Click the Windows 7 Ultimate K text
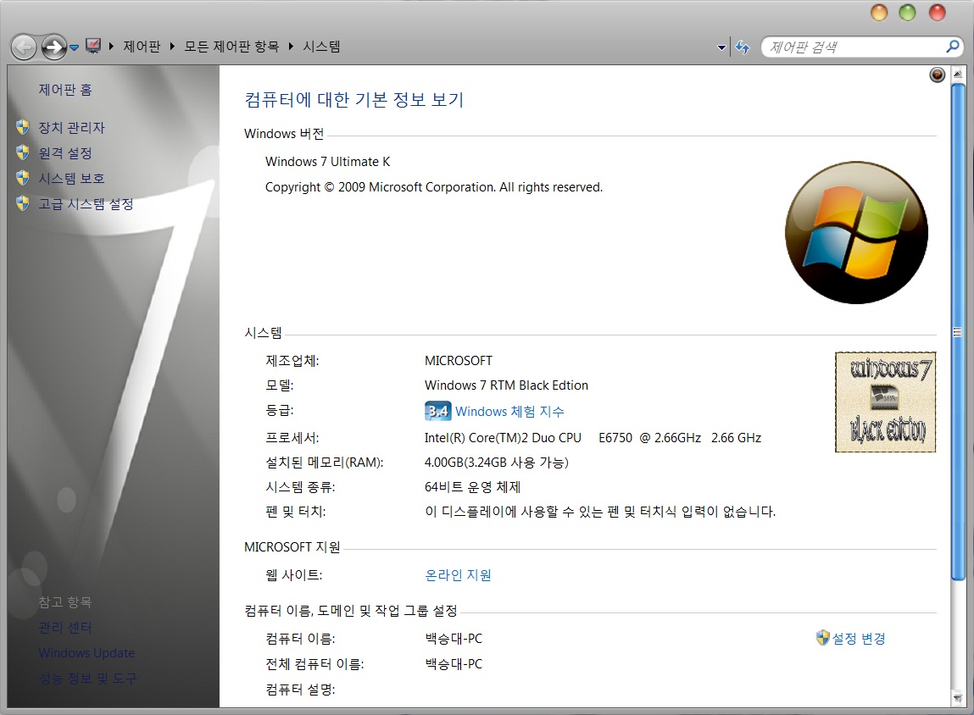Viewport: 974px width, 715px height. 327,162
